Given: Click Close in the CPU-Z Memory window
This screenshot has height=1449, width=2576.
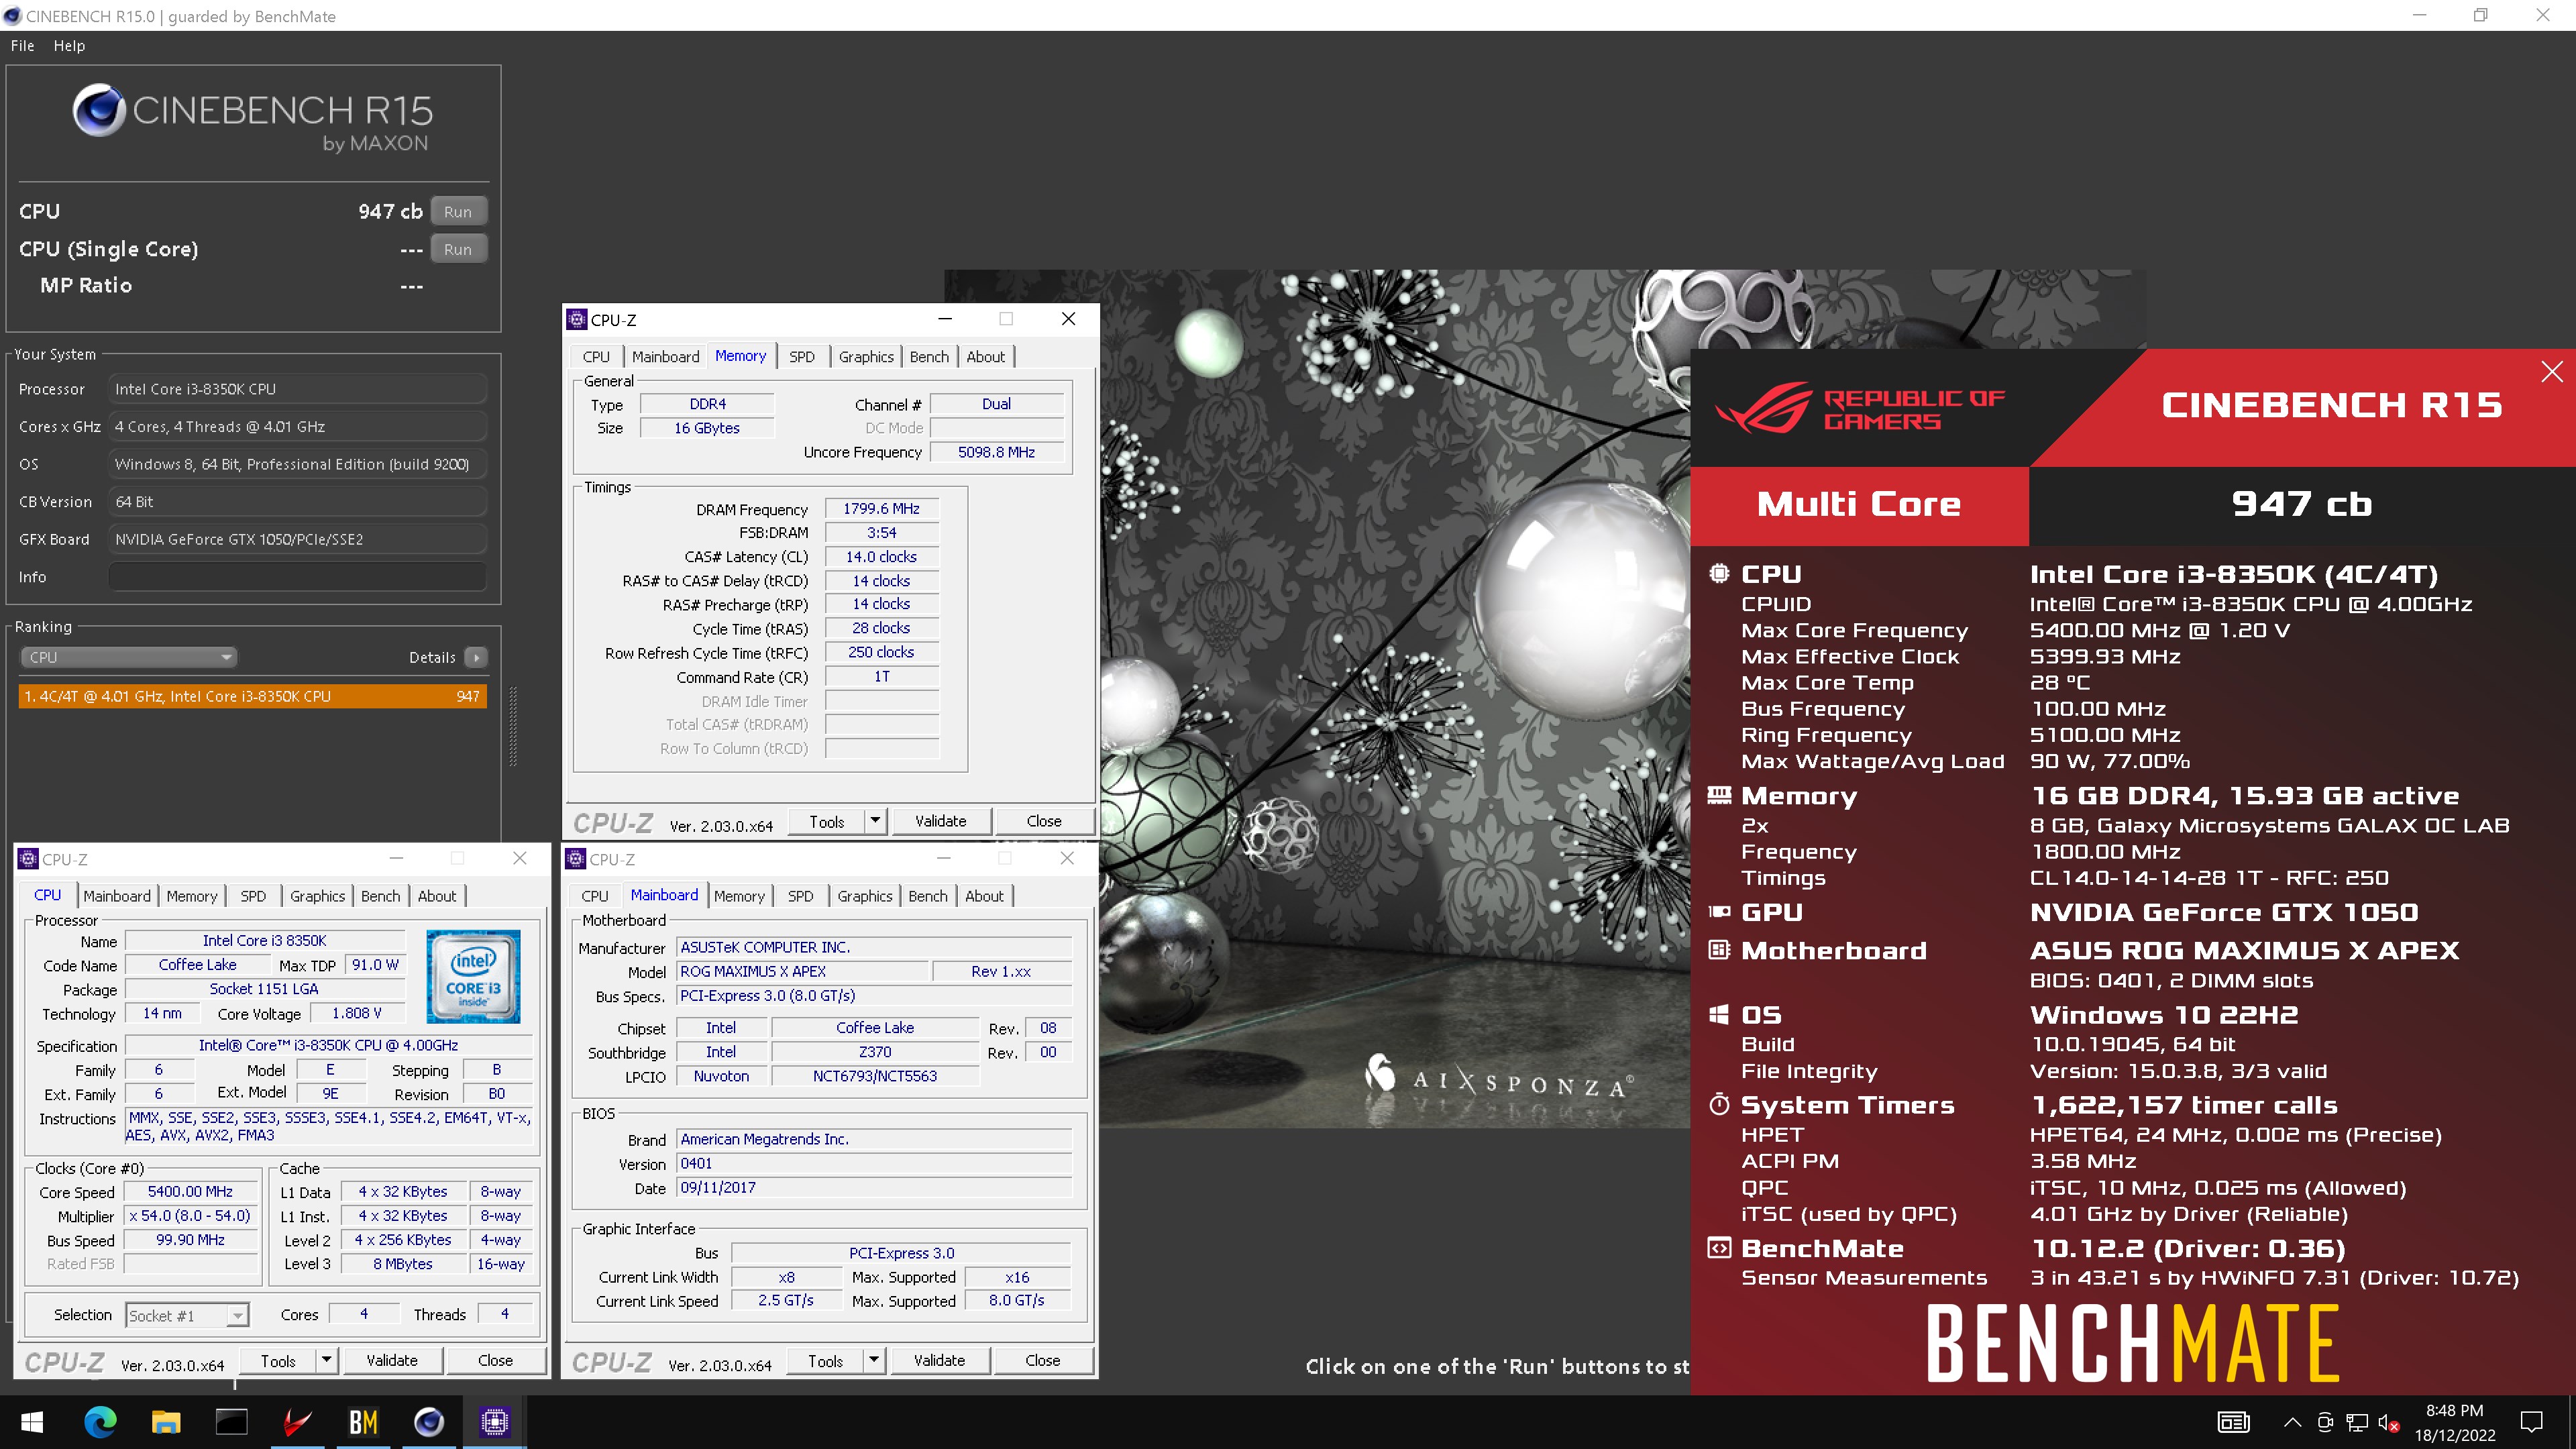Looking at the screenshot, I should pos(1044,821).
